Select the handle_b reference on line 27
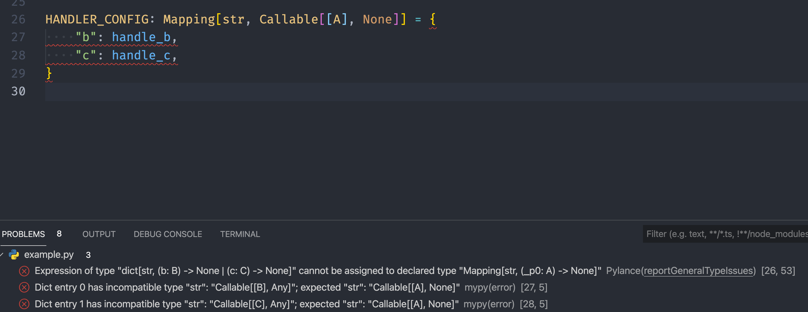 coord(143,37)
